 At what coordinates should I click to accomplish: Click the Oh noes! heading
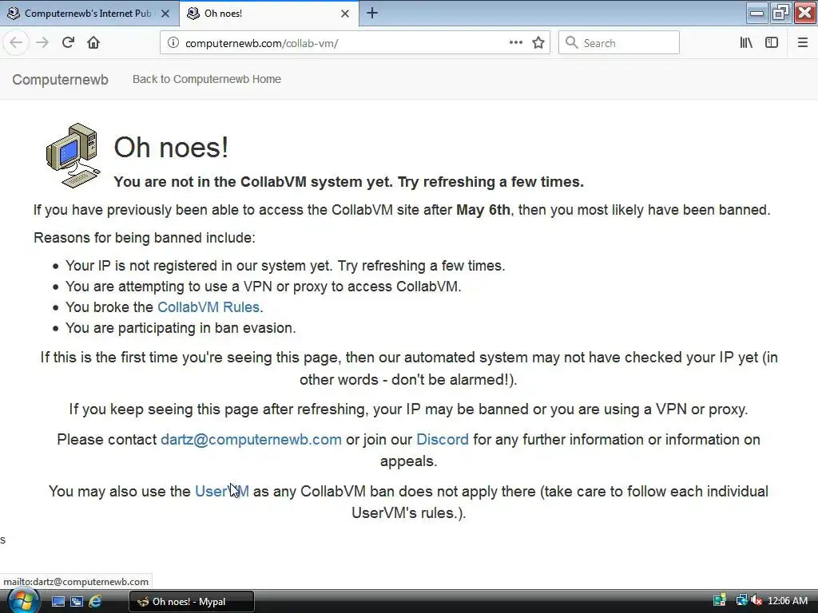(171, 147)
